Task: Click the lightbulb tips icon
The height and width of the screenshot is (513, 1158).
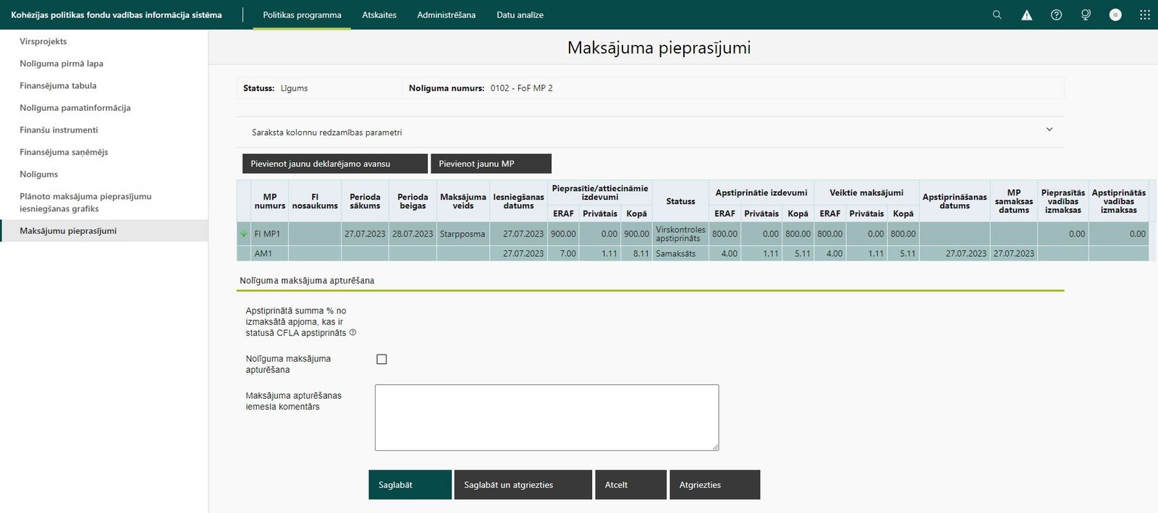Action: coord(1086,14)
